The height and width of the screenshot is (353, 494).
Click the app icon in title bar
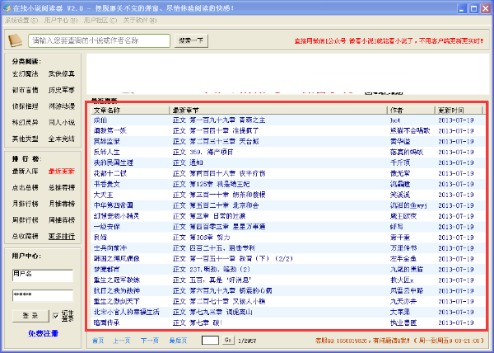pyautogui.click(x=7, y=6)
